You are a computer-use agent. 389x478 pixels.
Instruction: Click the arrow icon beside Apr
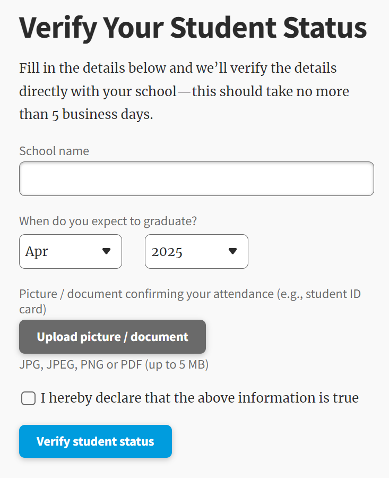106,251
